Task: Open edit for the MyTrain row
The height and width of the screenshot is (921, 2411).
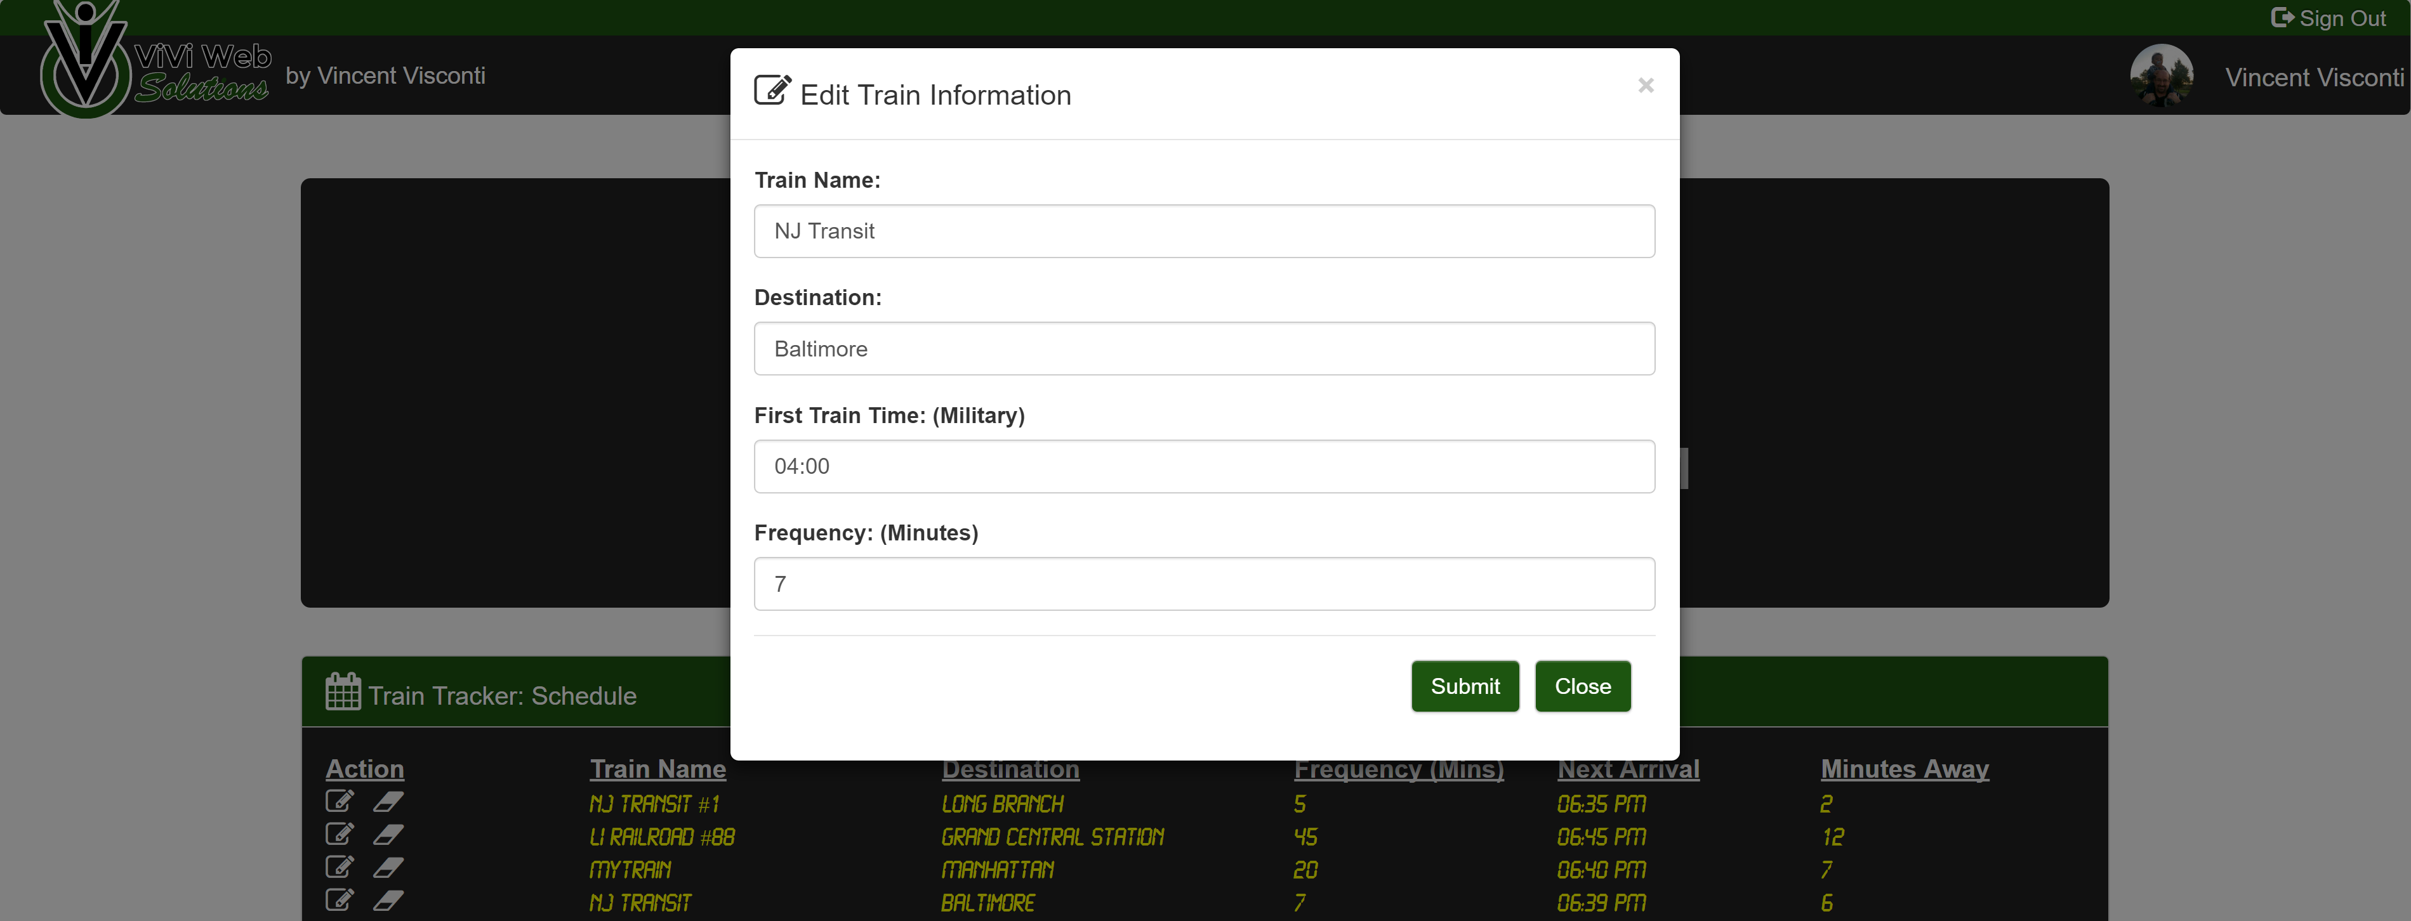Action: 339,867
